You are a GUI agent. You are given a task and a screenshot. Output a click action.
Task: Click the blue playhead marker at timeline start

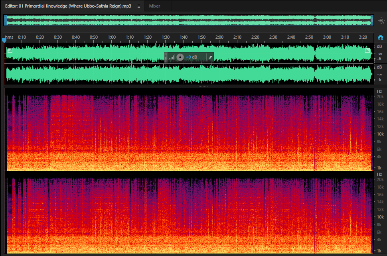click(x=4, y=40)
